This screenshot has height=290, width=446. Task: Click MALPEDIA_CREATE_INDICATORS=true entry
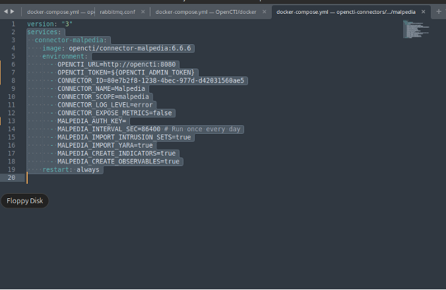click(x=117, y=154)
